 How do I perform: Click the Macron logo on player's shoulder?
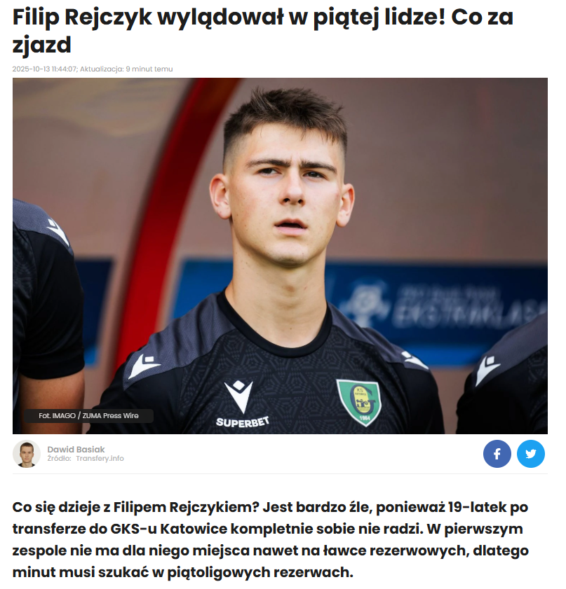point(144,366)
